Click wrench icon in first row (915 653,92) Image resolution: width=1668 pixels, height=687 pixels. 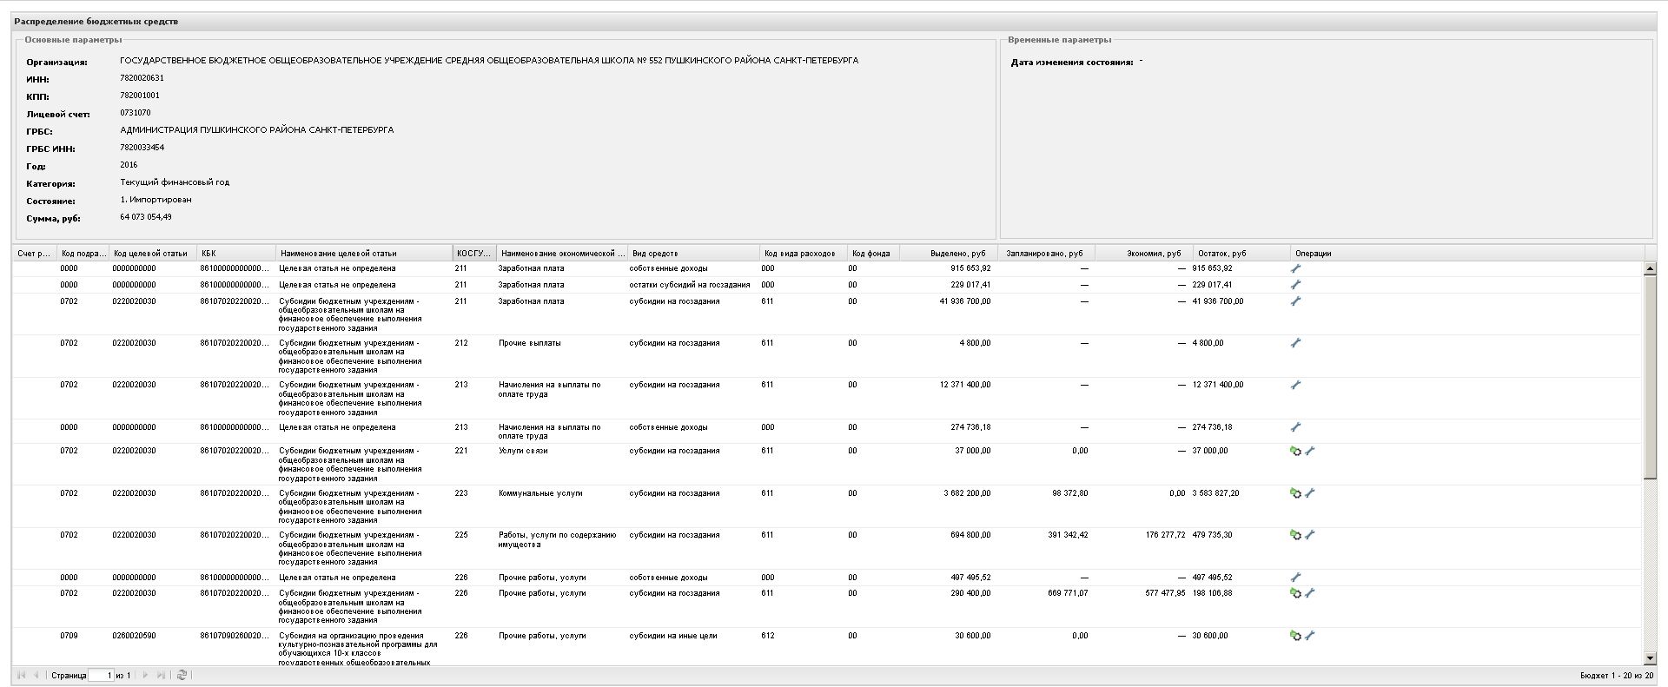(x=1295, y=268)
